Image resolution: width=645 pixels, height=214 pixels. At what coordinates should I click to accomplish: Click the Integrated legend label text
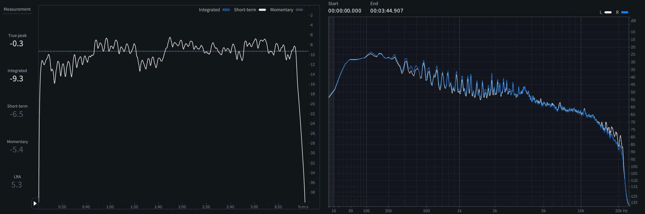click(209, 10)
